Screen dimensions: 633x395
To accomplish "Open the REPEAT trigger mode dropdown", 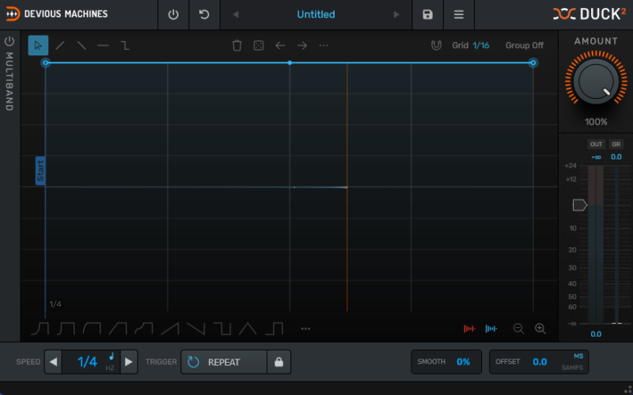I will [224, 362].
